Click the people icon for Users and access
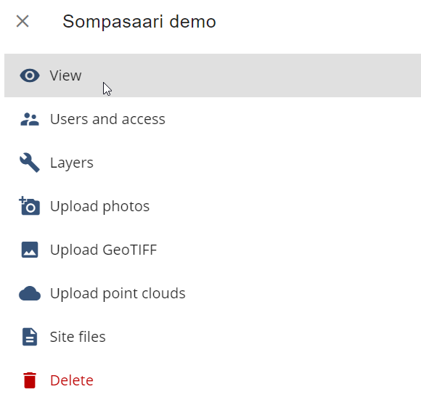The width and height of the screenshot is (421, 405). 30,119
